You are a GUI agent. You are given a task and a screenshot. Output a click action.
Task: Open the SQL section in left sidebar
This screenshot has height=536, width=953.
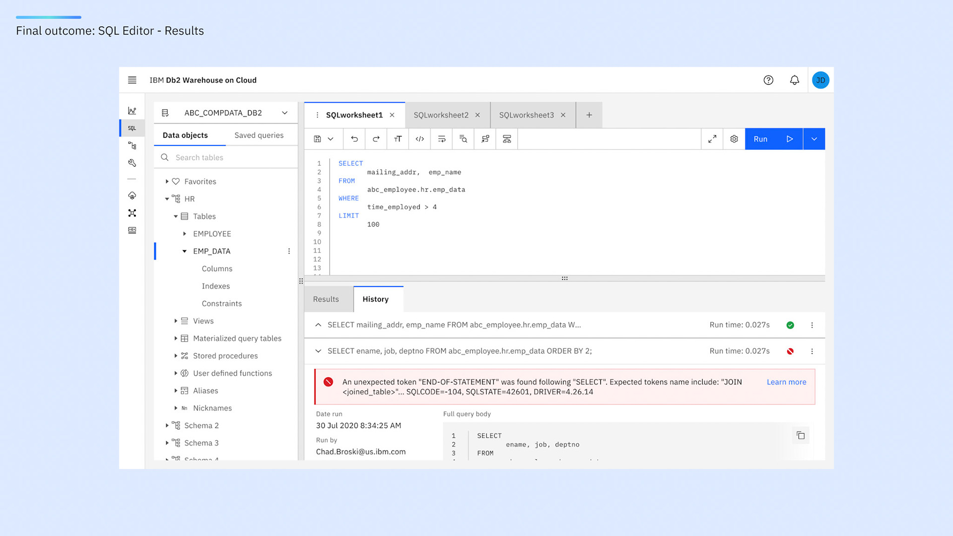pyautogui.click(x=132, y=128)
